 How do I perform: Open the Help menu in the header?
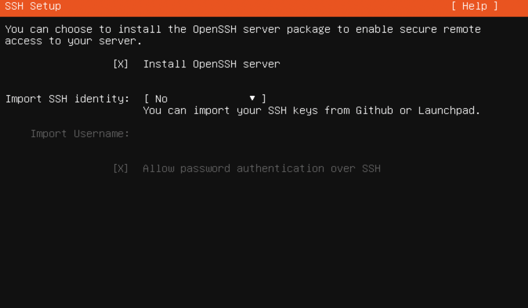[x=474, y=6]
